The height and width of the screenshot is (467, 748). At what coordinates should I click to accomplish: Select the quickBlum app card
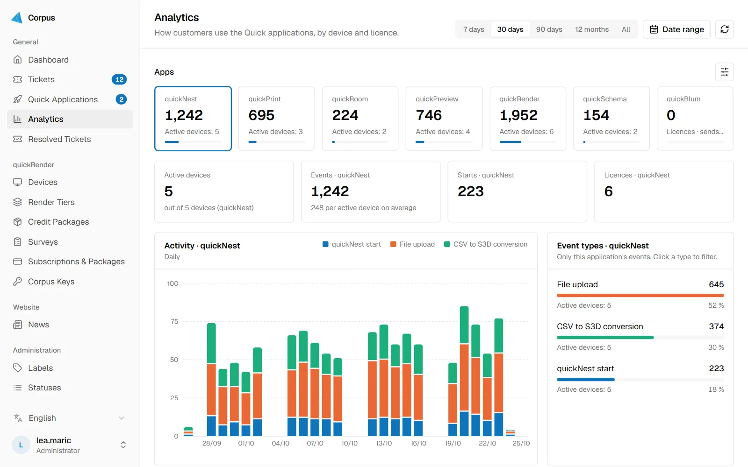point(695,119)
